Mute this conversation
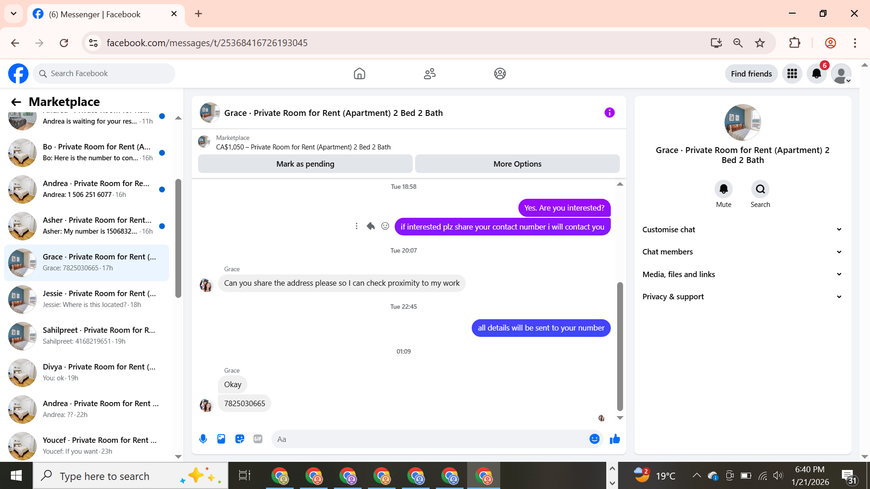Viewport: 870px width, 489px height. click(x=723, y=189)
